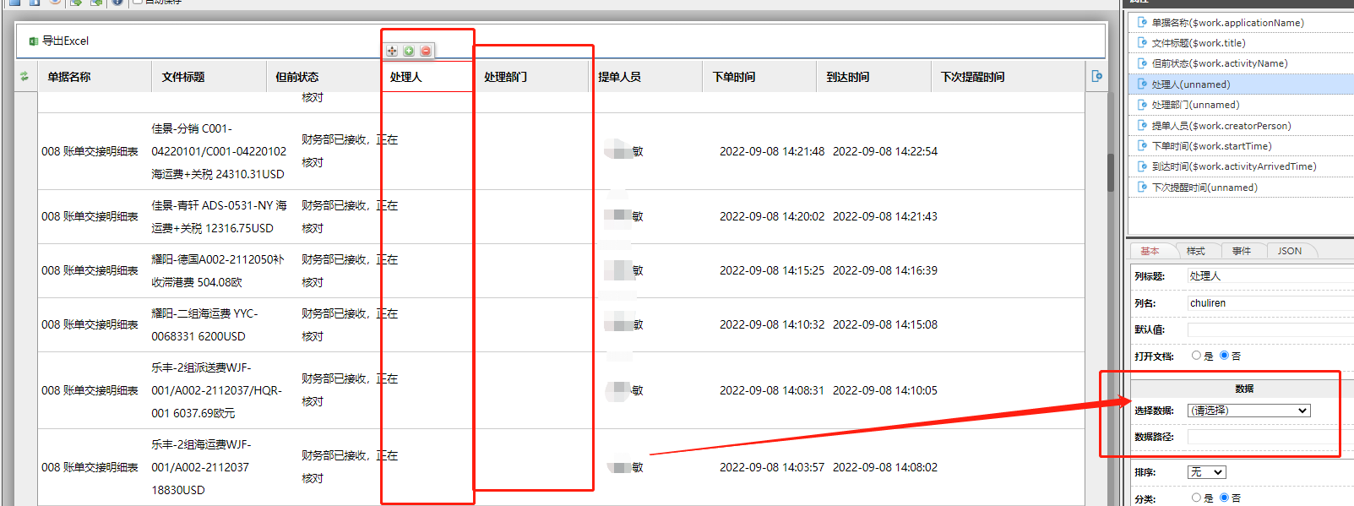
Task: Click the cell 2022-09-08 14:16:39
Action: (x=885, y=270)
